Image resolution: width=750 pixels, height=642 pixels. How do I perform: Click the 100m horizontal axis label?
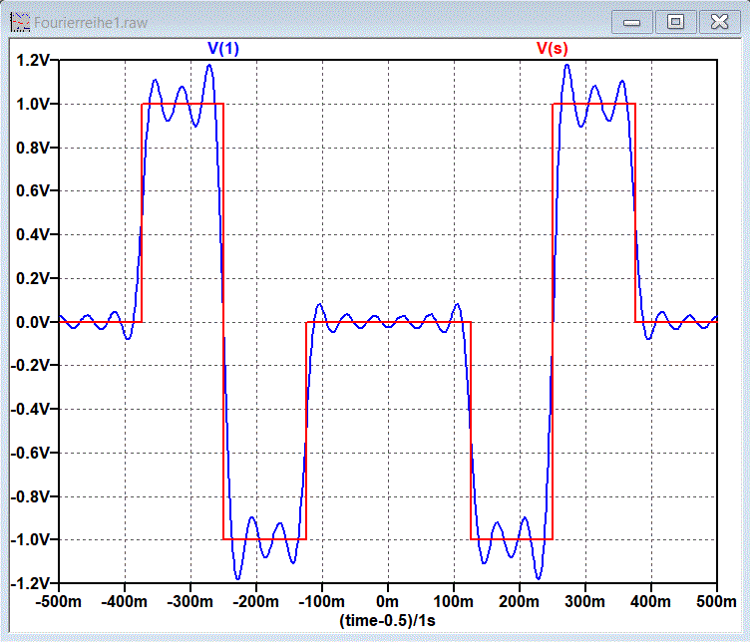[x=454, y=601]
